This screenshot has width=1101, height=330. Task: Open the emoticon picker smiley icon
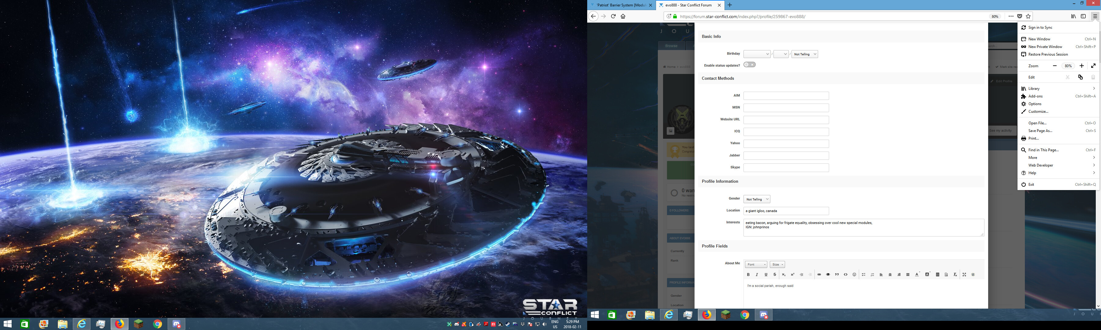tap(854, 274)
